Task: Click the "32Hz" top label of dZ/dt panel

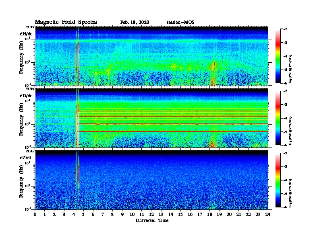Action: point(30,151)
